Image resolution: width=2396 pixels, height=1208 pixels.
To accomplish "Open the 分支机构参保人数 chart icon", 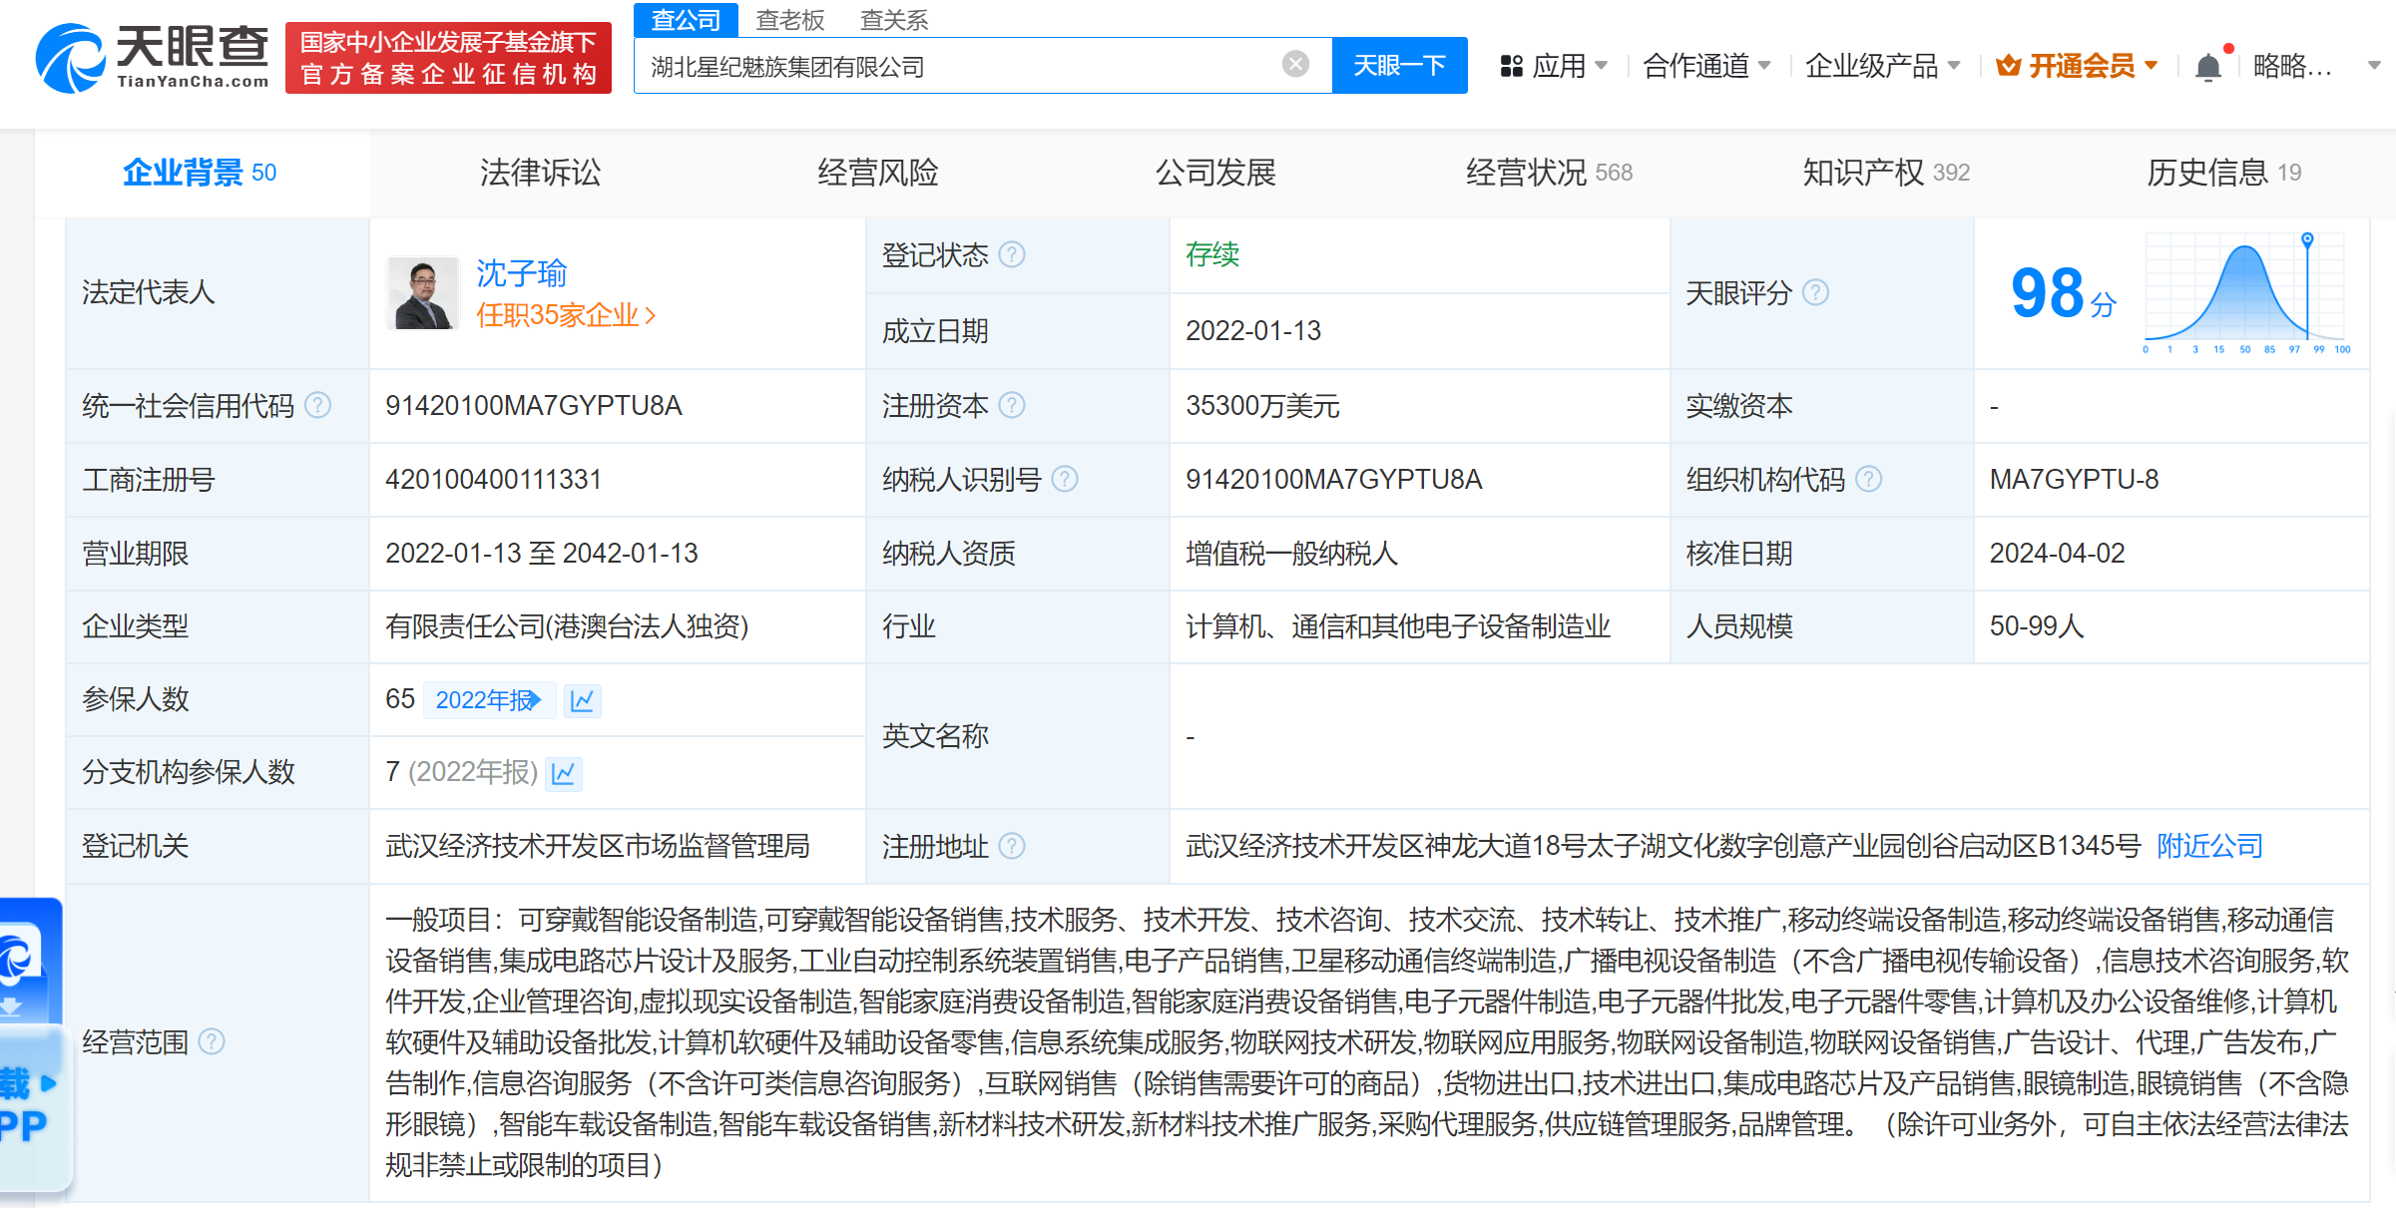I will pyautogui.click(x=563, y=773).
